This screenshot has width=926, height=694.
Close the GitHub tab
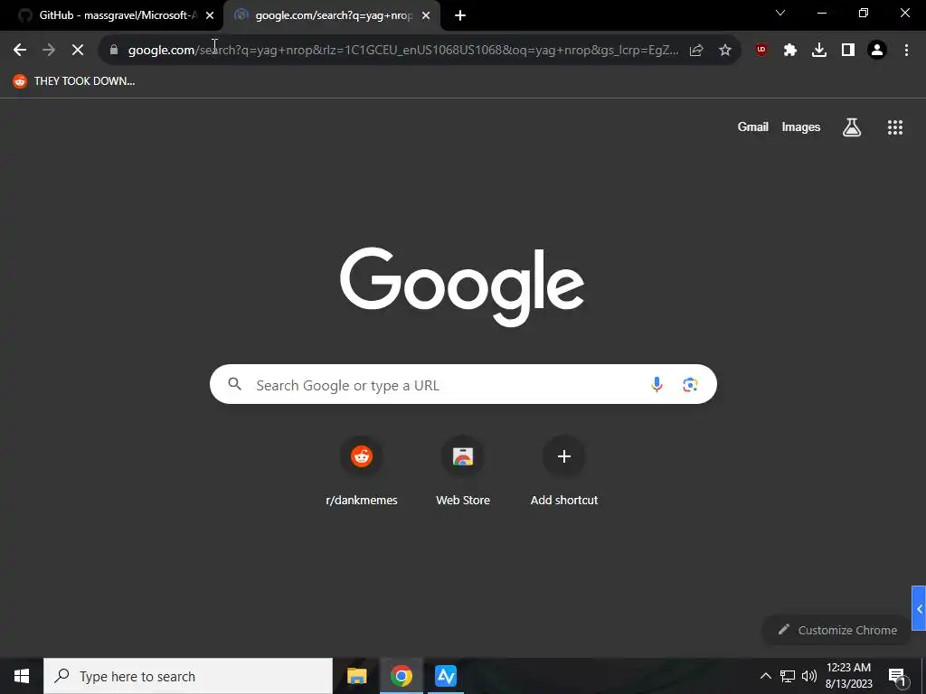click(210, 15)
